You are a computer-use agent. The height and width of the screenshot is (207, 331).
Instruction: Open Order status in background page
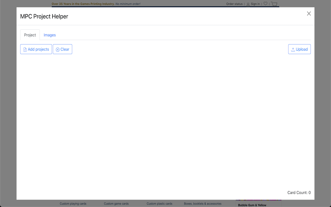(234, 4)
